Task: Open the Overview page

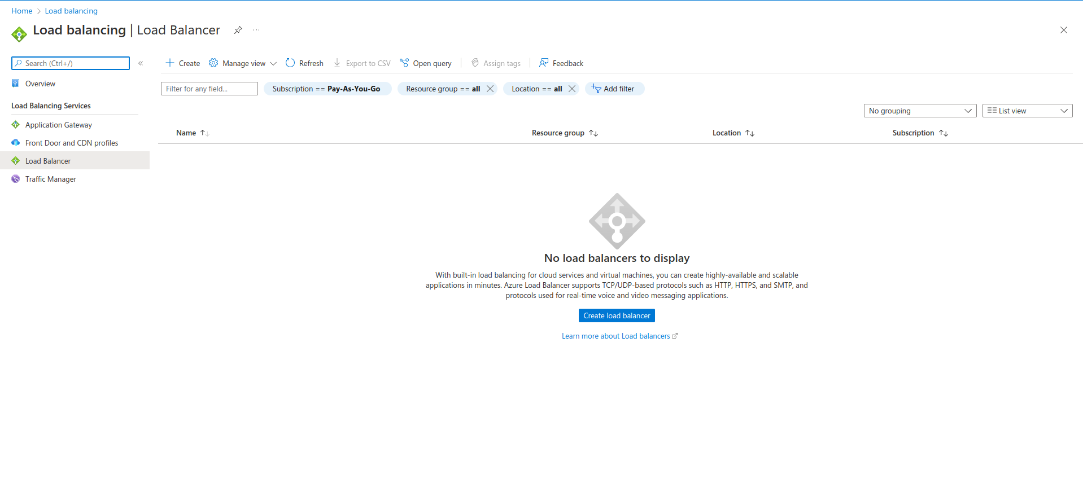Action: (40, 84)
